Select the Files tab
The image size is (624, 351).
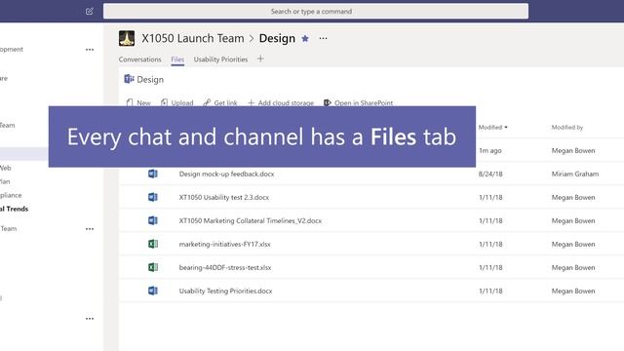[177, 59]
